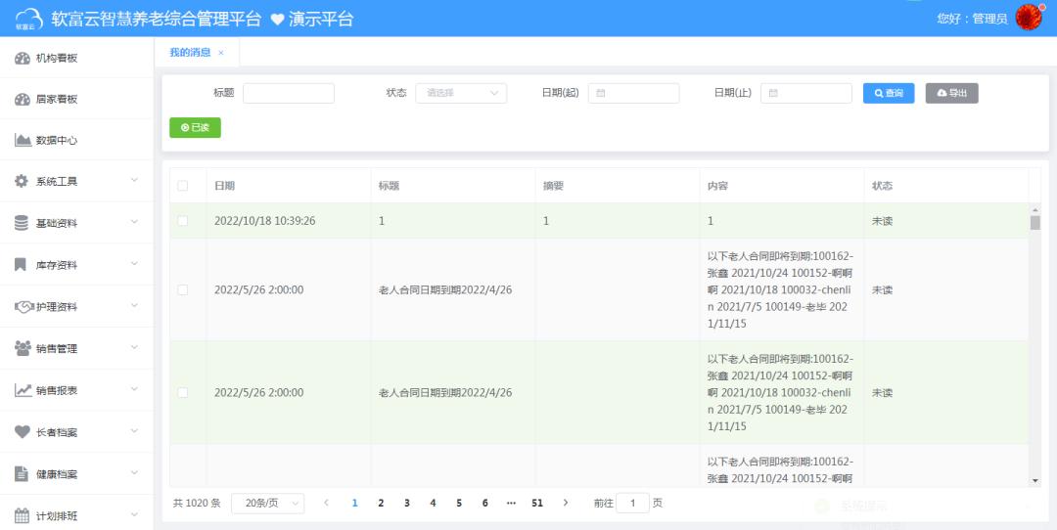The width and height of the screenshot is (1057, 530).
Task: Click the 基础资料 database icon
Action: (x=22, y=223)
